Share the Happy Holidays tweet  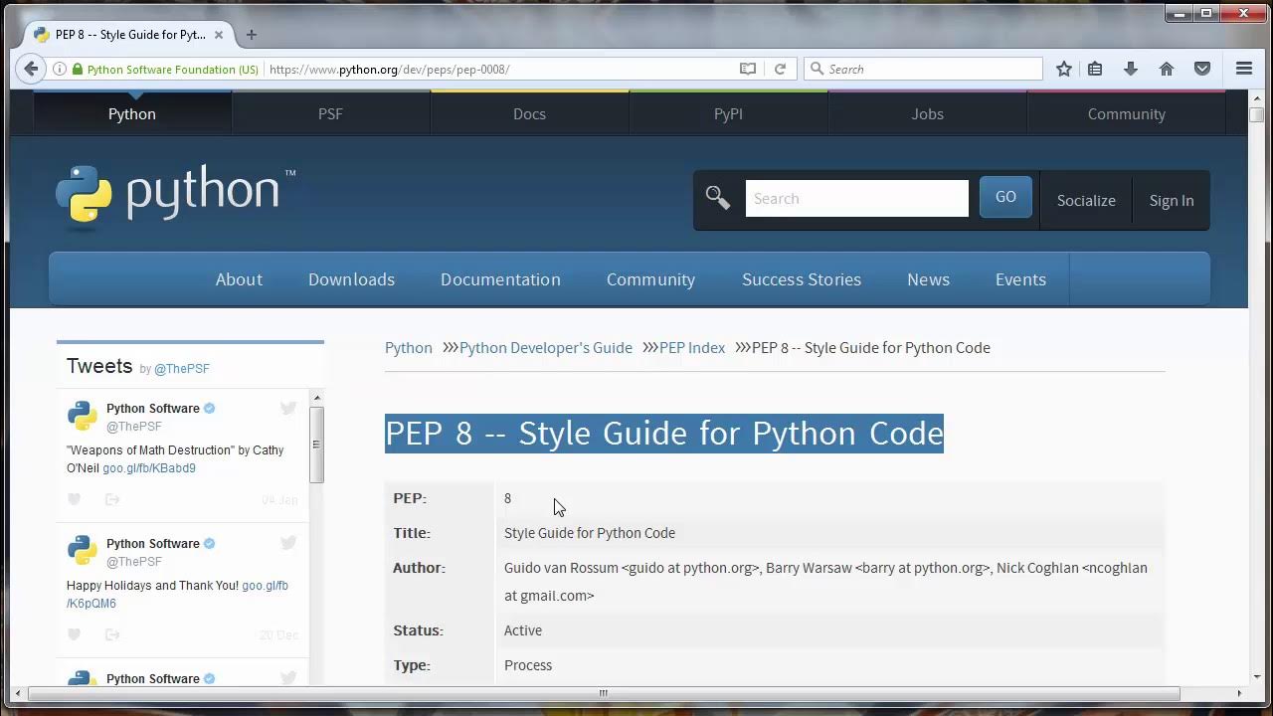pos(112,634)
